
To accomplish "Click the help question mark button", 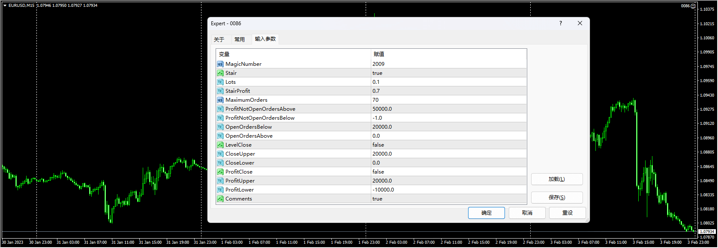I will [x=561, y=24].
